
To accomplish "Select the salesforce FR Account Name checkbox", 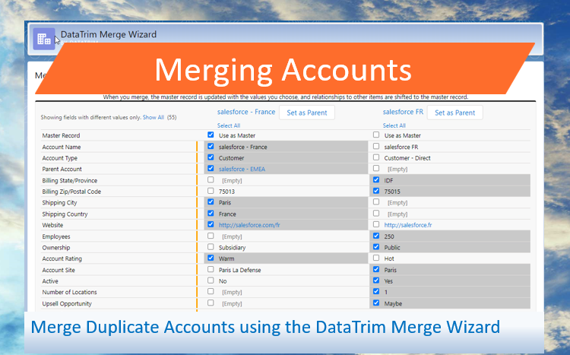I will point(377,147).
